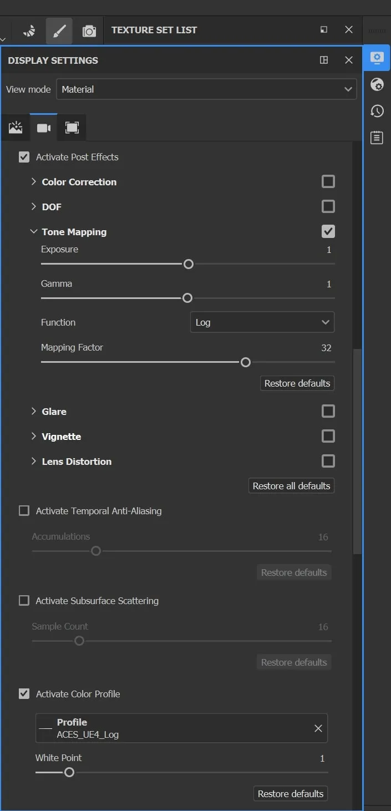Click Restore defaults under Accumulations

click(x=294, y=572)
